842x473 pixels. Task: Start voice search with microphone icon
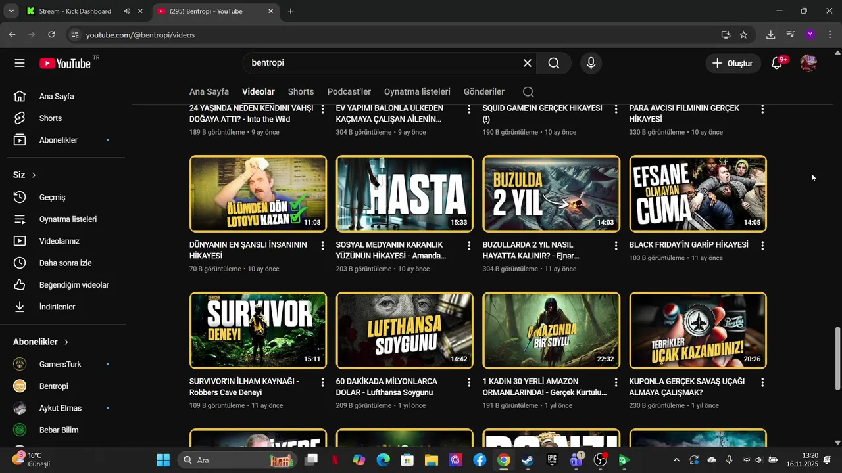[x=591, y=63]
